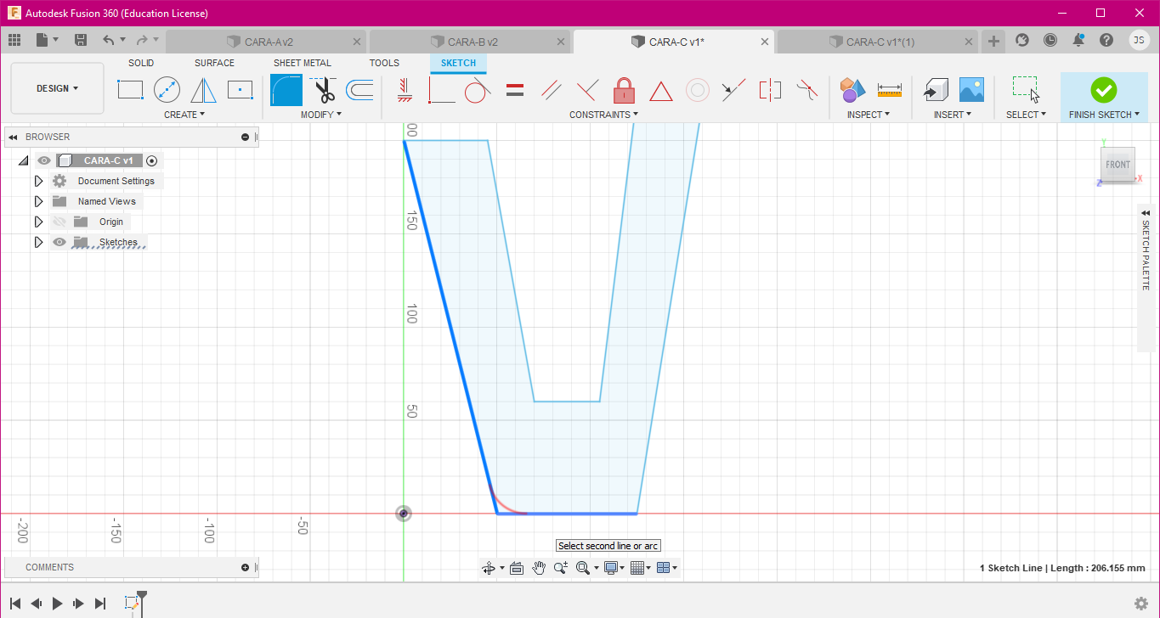The width and height of the screenshot is (1160, 618).
Task: Show the hidden Origin folder
Action: (59, 222)
